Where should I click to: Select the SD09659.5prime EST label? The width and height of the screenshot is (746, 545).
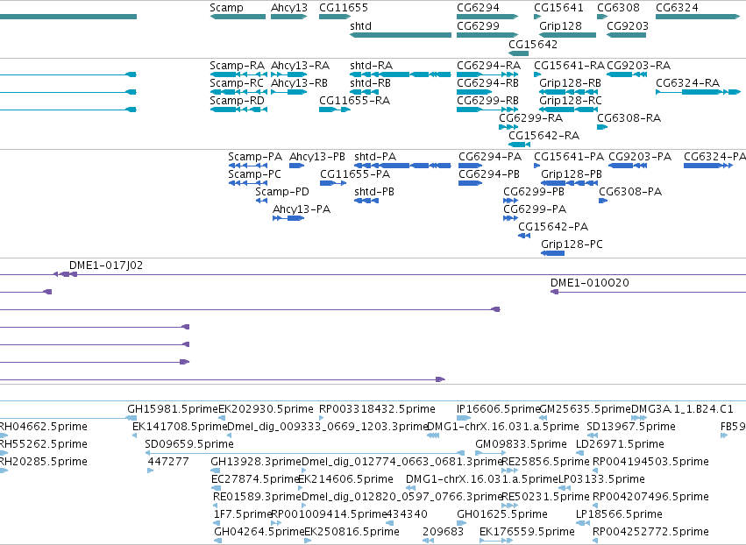[189, 444]
